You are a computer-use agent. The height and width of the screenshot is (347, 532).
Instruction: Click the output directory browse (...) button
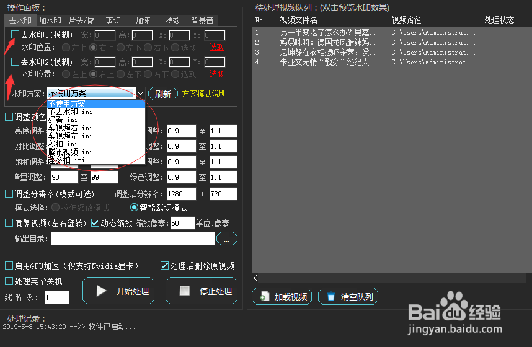click(x=227, y=239)
